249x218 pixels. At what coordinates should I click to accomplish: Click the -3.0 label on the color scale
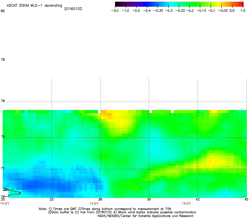115,11
